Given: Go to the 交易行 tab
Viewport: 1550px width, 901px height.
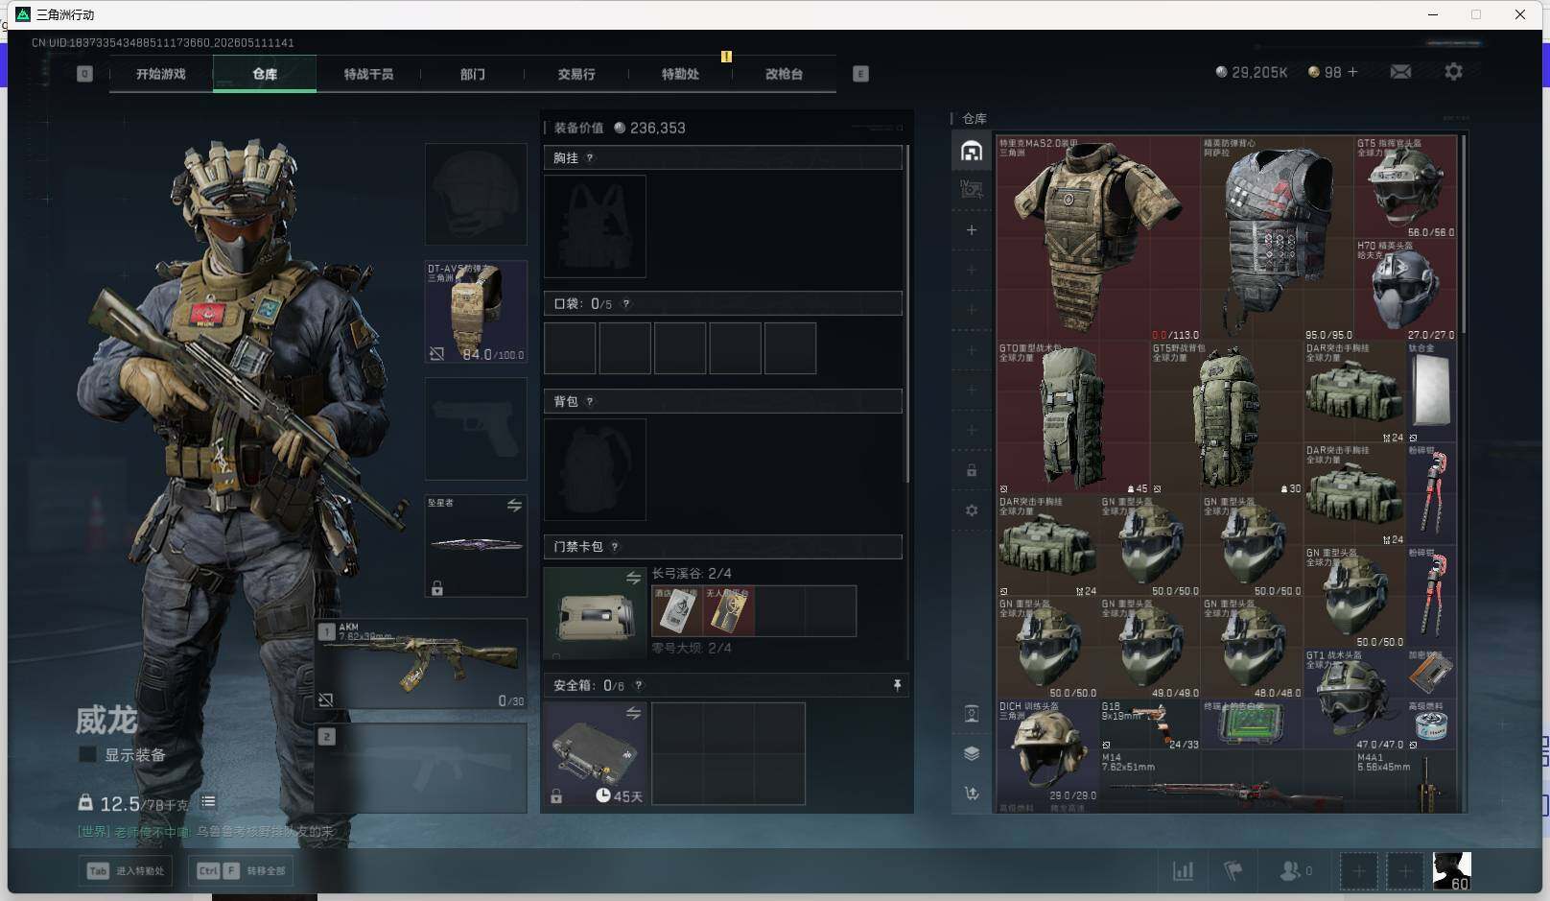Looking at the screenshot, I should click(x=576, y=74).
